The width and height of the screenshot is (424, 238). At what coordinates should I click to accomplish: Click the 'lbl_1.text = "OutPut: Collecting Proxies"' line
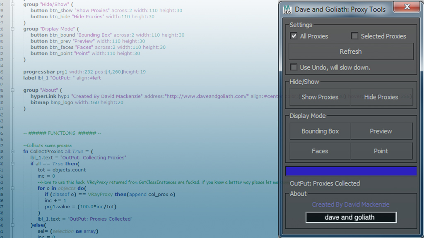point(78,157)
